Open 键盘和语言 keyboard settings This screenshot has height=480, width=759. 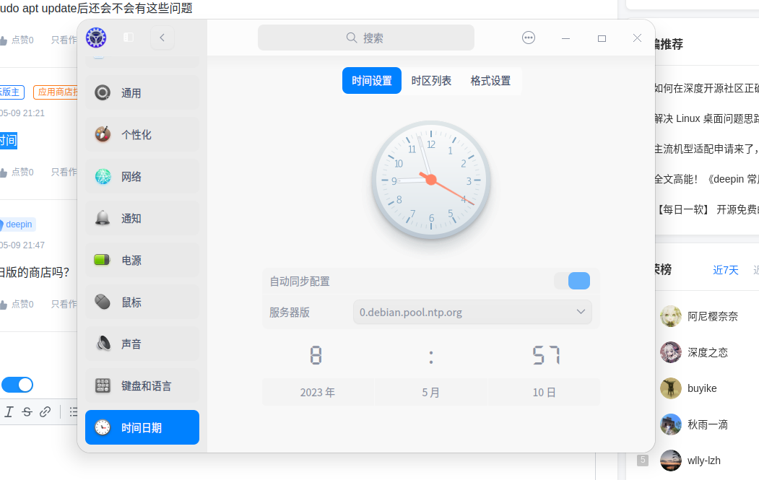tap(142, 385)
